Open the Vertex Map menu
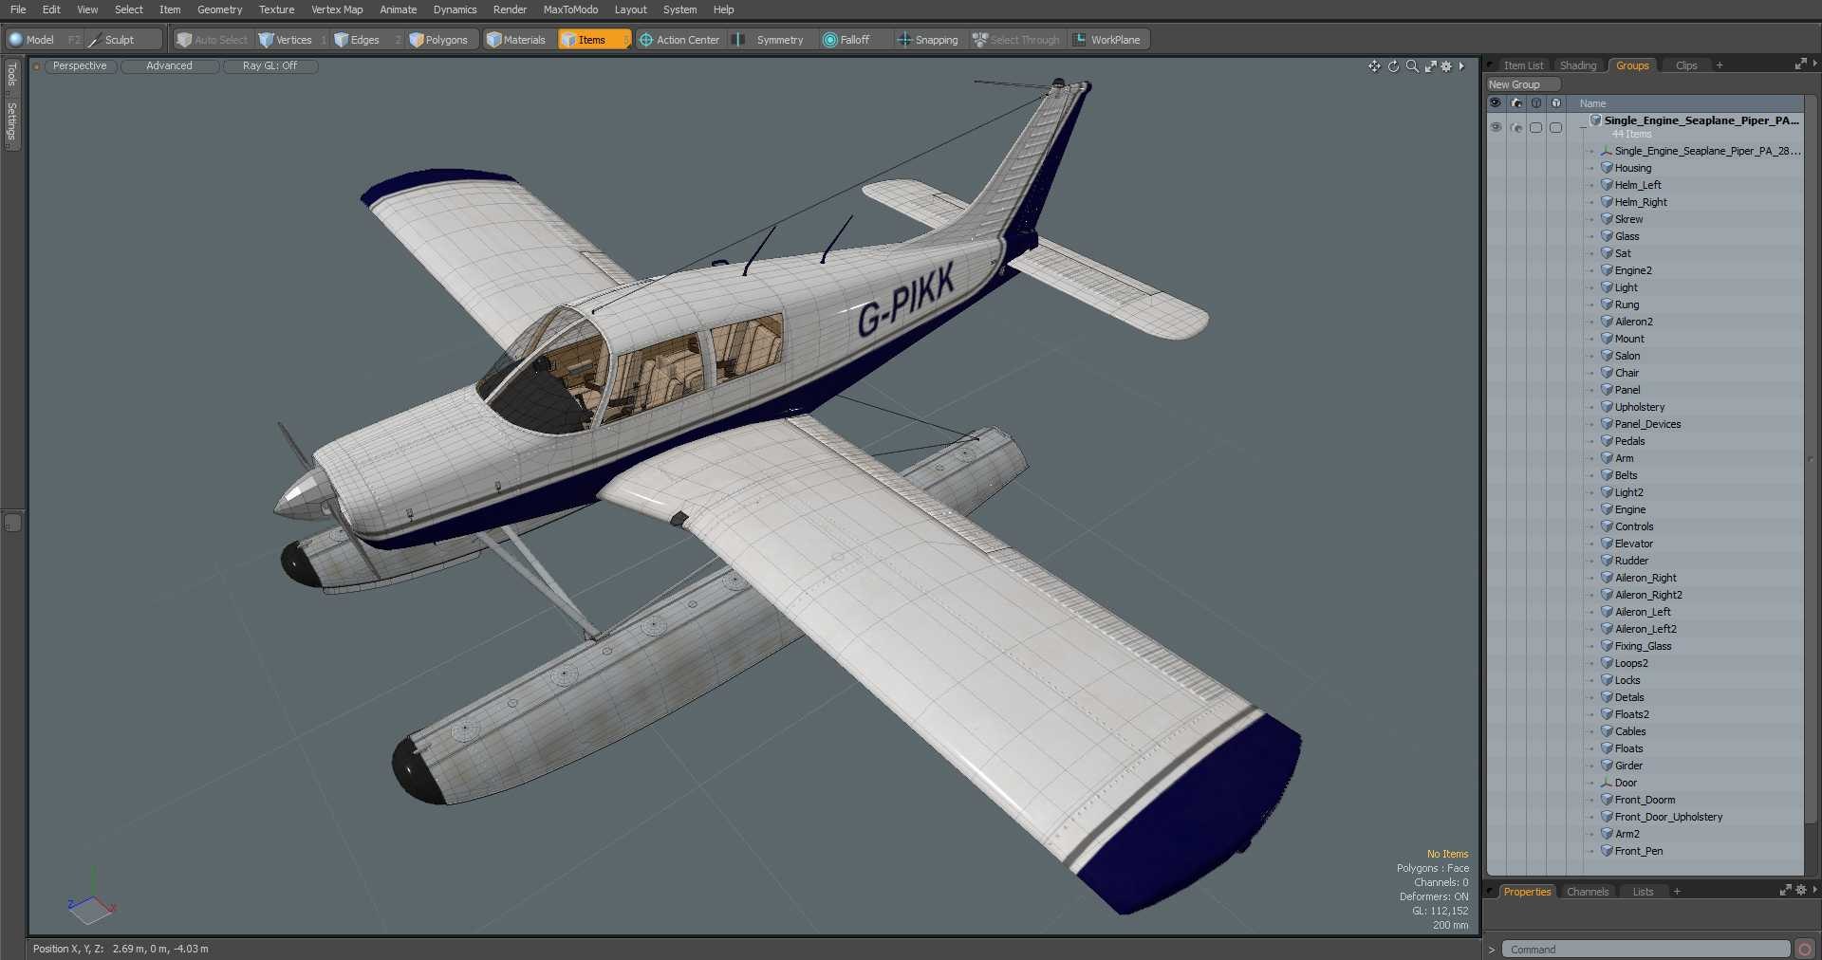1822x960 pixels. coord(337,9)
